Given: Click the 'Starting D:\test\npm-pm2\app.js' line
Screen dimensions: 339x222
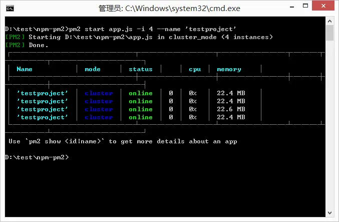Looking at the screenshot, I should coord(139,37).
